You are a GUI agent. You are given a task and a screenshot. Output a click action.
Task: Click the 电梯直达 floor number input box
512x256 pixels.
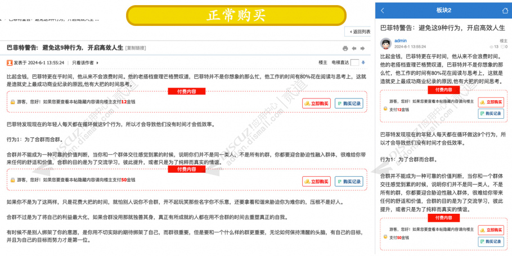tap(354, 62)
